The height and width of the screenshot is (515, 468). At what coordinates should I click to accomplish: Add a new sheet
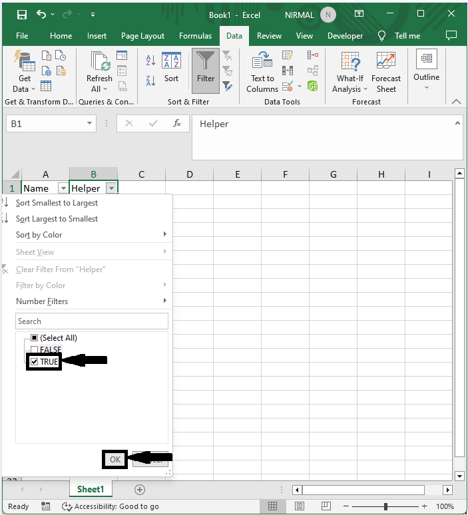click(x=140, y=489)
